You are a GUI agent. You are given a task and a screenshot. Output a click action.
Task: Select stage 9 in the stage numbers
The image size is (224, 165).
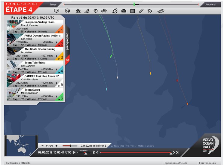coord(37,4)
